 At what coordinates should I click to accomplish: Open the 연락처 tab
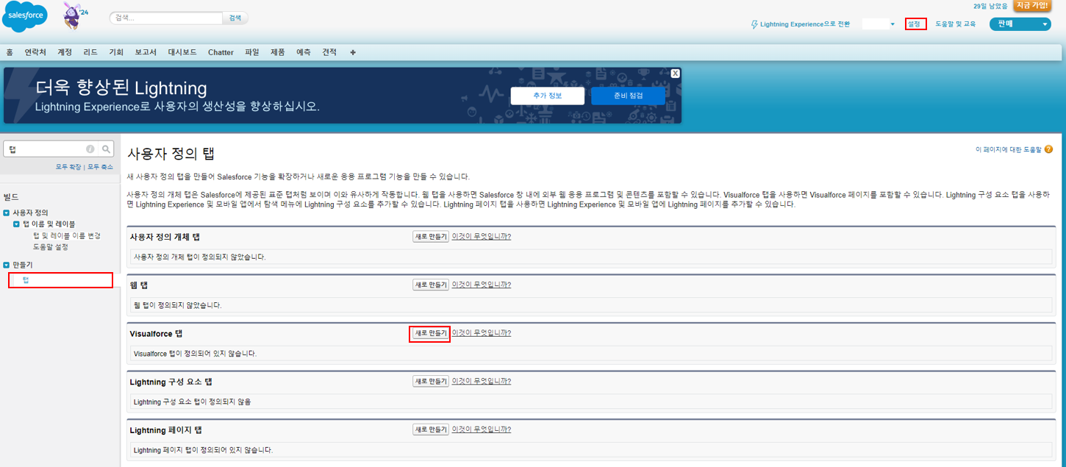(x=35, y=52)
